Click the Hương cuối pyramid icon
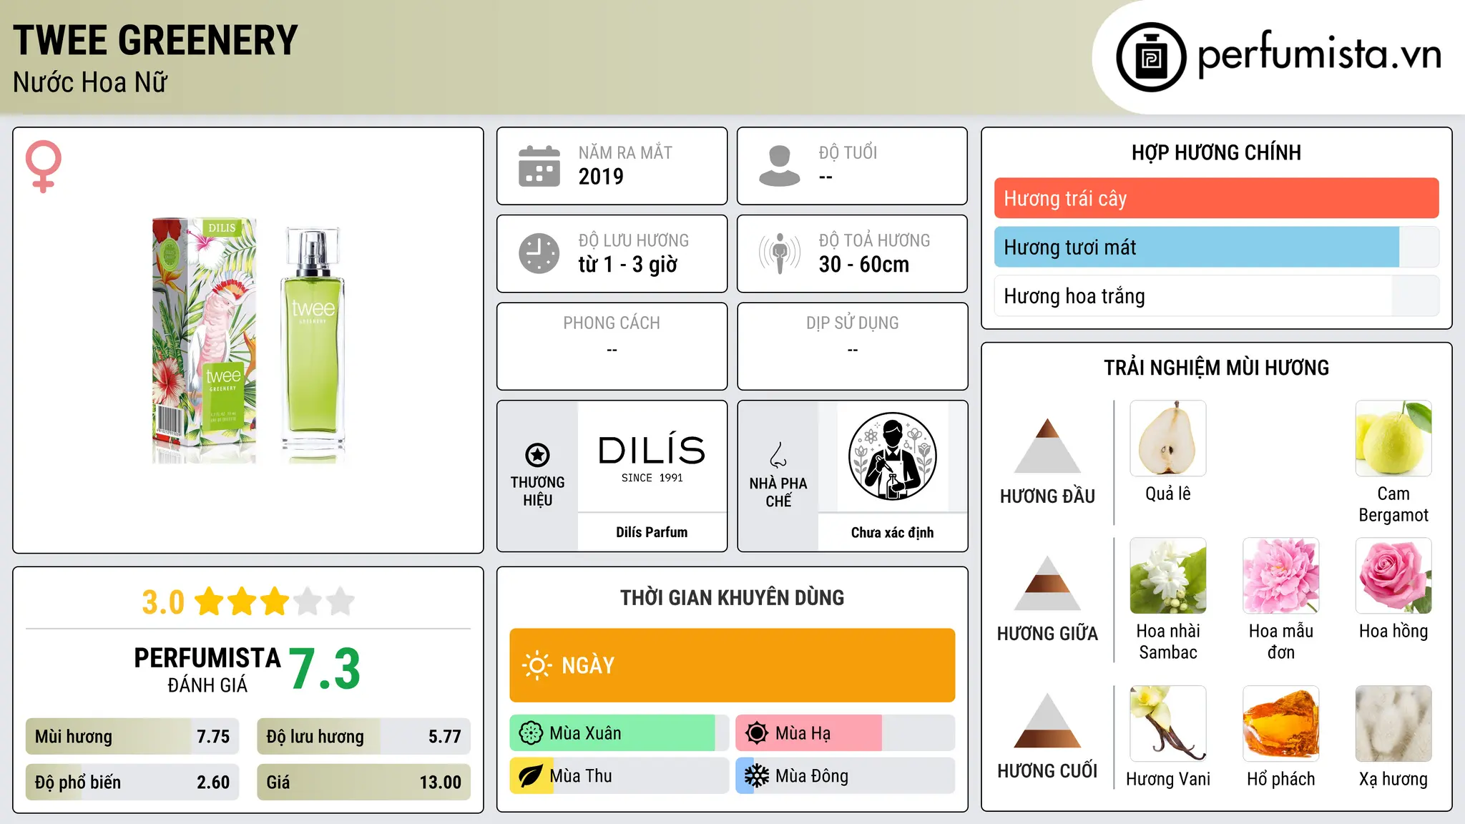This screenshot has width=1465, height=824. [1047, 720]
